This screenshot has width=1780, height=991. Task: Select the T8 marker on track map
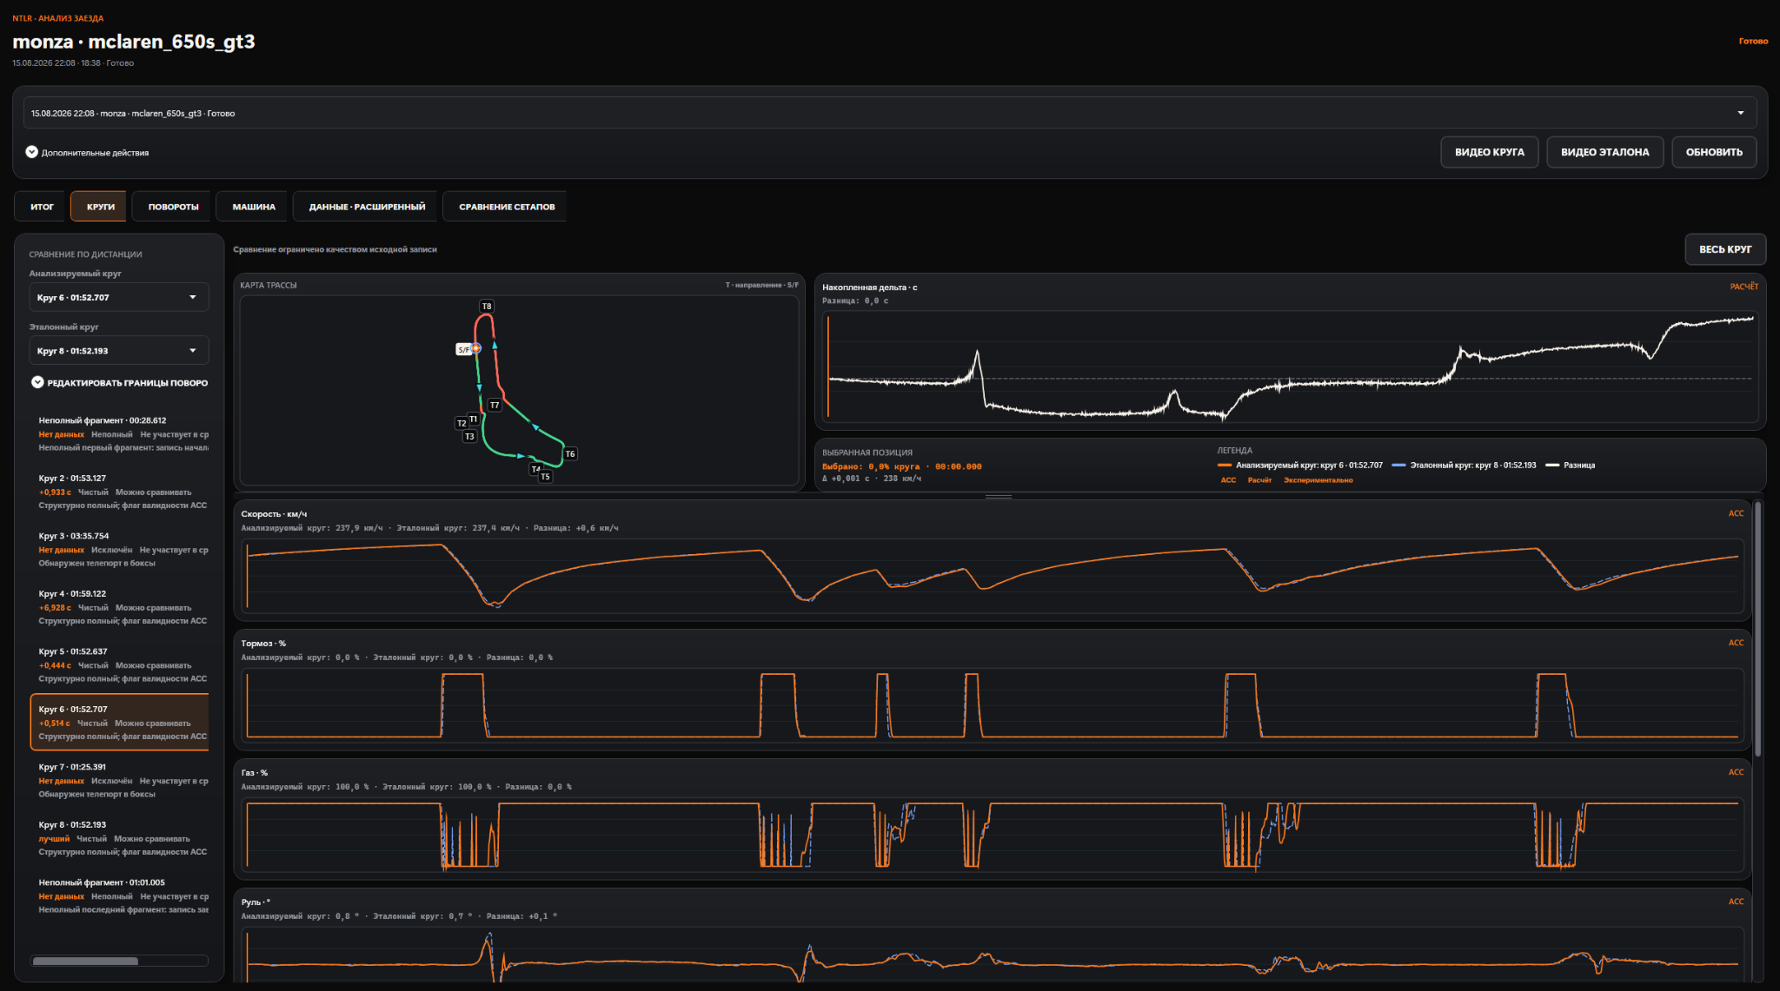pos(487,306)
